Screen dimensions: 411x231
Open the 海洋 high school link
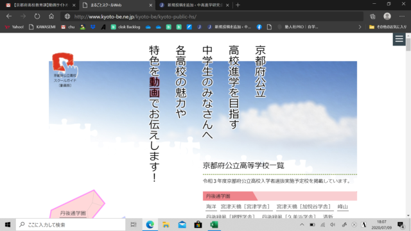[x=211, y=207]
